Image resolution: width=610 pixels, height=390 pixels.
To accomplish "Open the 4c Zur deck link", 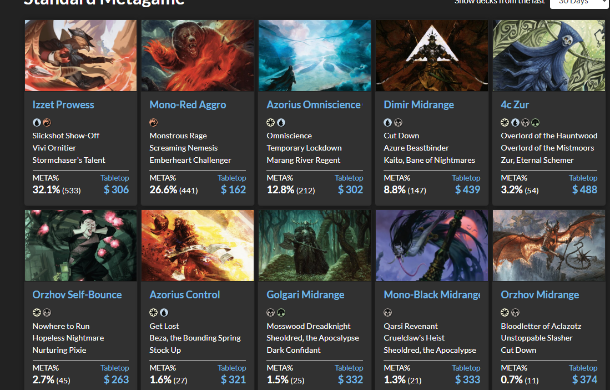I will (515, 104).
